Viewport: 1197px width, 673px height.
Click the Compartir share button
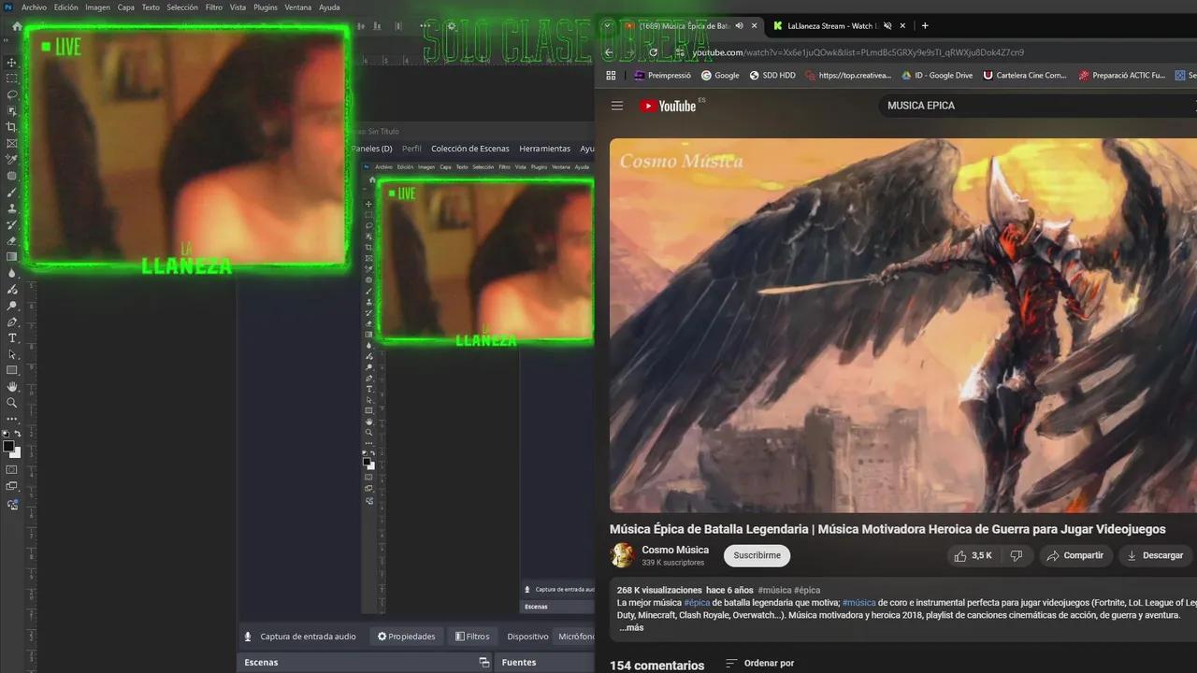(1074, 555)
